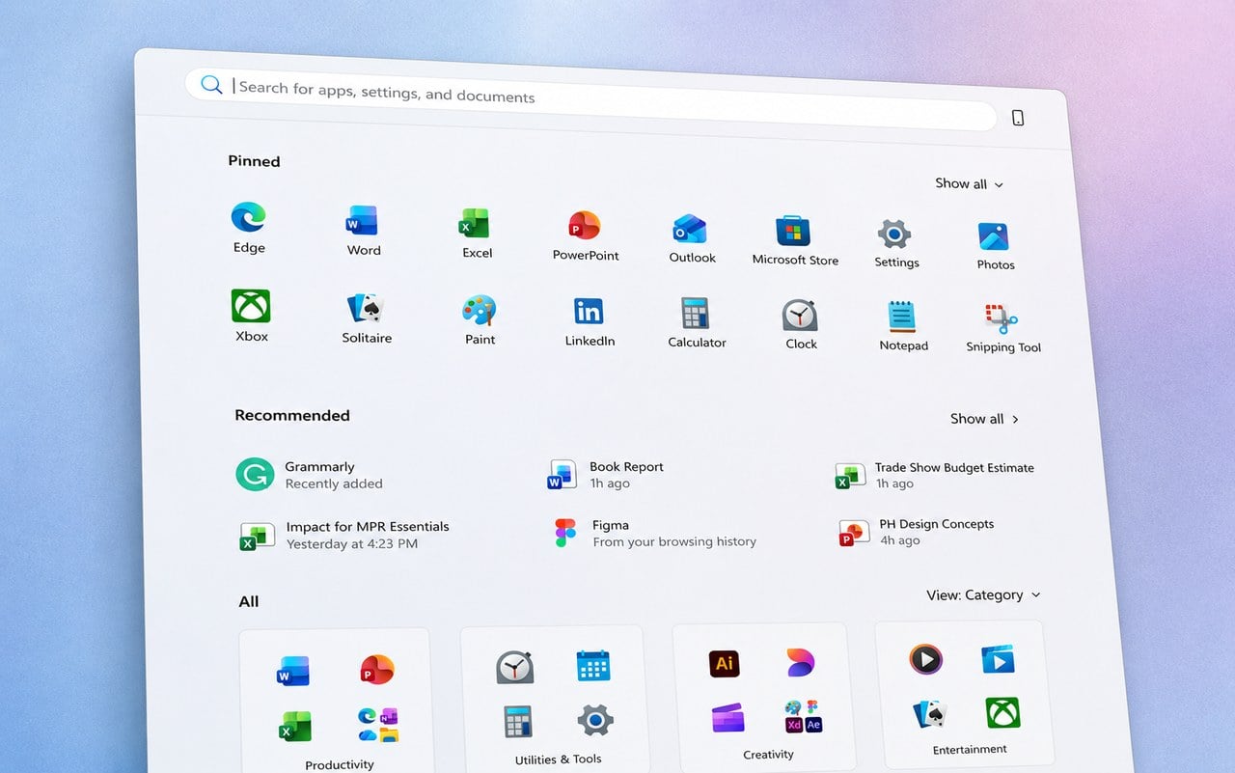
Task: Open PH Design Concepts presentation
Action: (x=917, y=532)
